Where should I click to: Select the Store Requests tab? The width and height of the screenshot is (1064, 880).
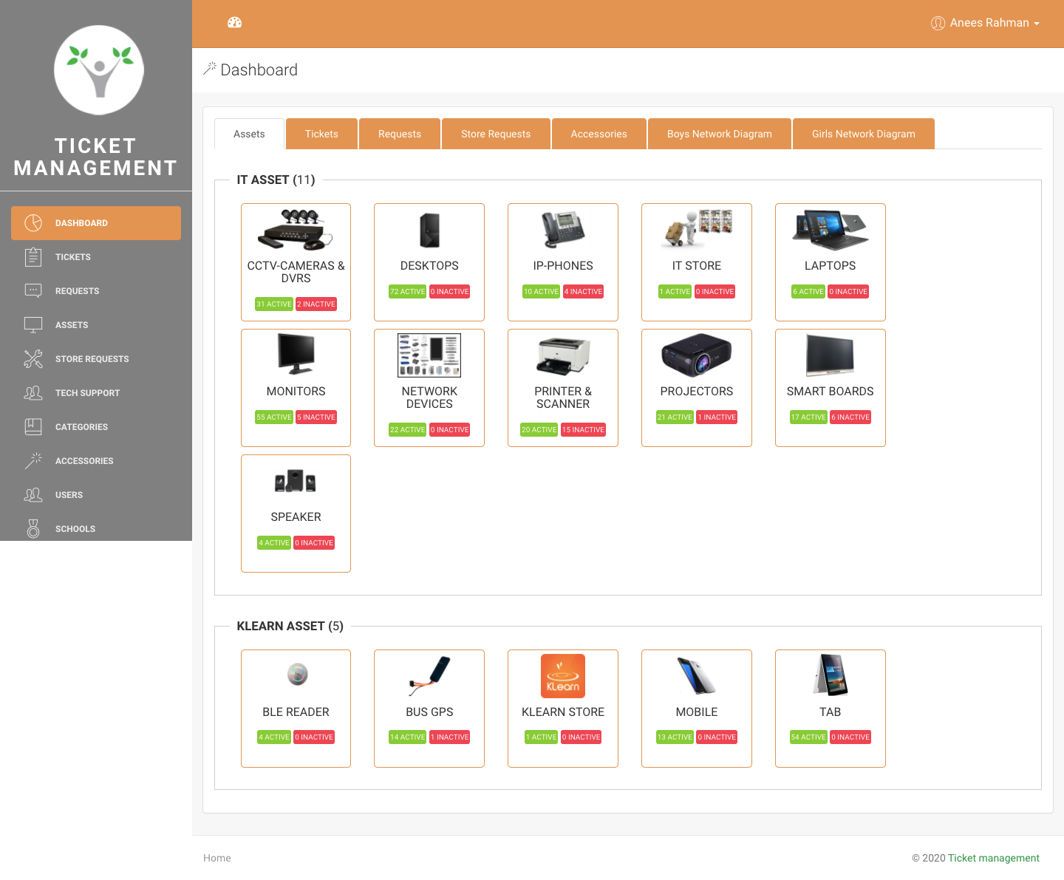point(496,134)
